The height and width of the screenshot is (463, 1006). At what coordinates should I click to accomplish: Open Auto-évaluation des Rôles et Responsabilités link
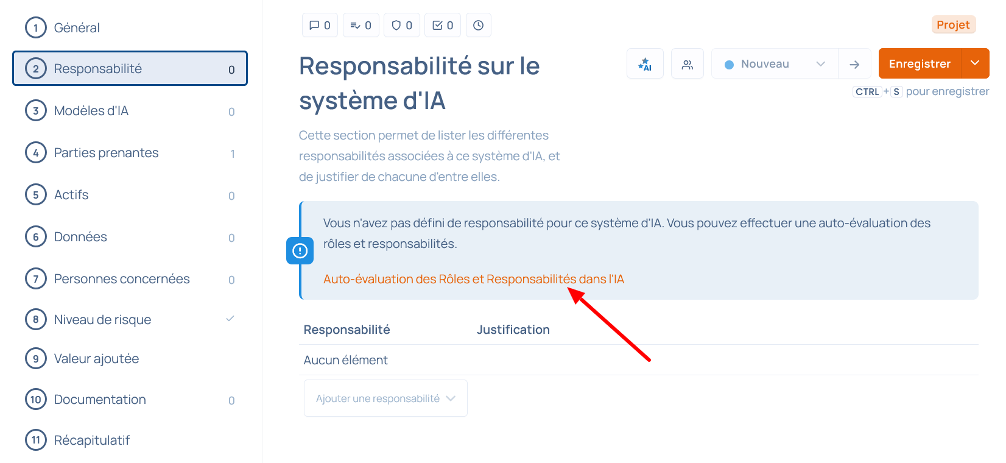[473, 279]
